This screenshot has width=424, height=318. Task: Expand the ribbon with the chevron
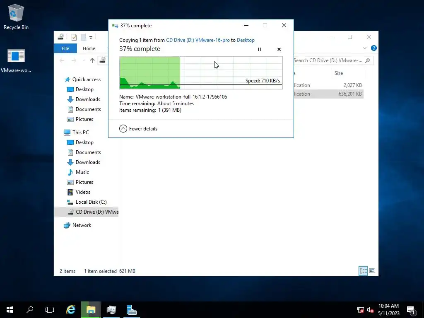click(364, 48)
